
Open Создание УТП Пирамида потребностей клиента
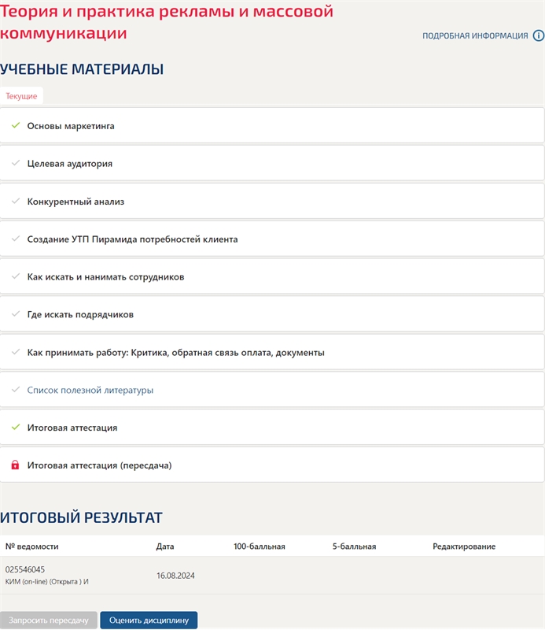(x=132, y=239)
